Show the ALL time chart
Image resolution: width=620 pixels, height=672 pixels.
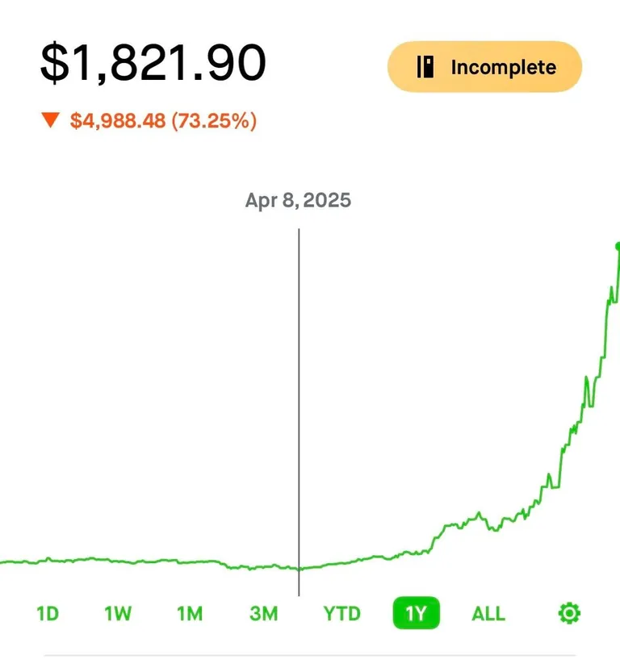(488, 613)
